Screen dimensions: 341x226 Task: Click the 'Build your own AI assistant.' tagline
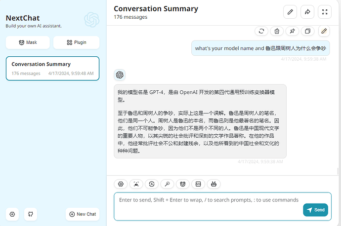(x=34, y=26)
